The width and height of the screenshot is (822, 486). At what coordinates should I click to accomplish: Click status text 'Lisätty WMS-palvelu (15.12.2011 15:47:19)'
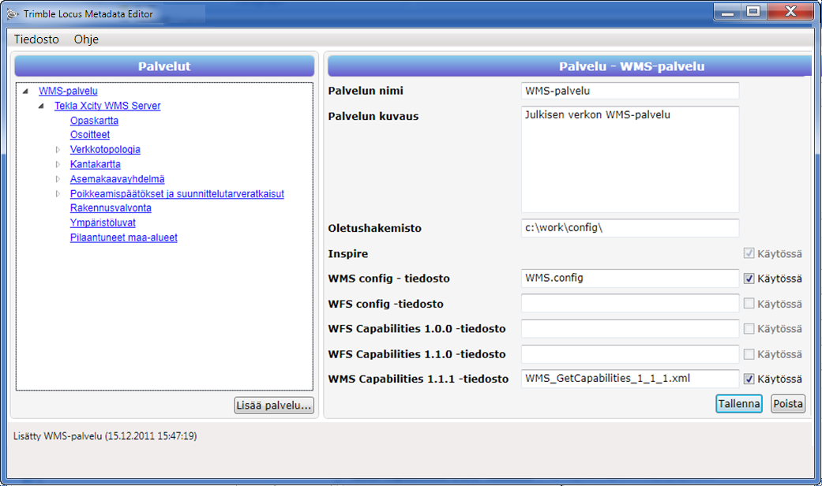pos(105,436)
